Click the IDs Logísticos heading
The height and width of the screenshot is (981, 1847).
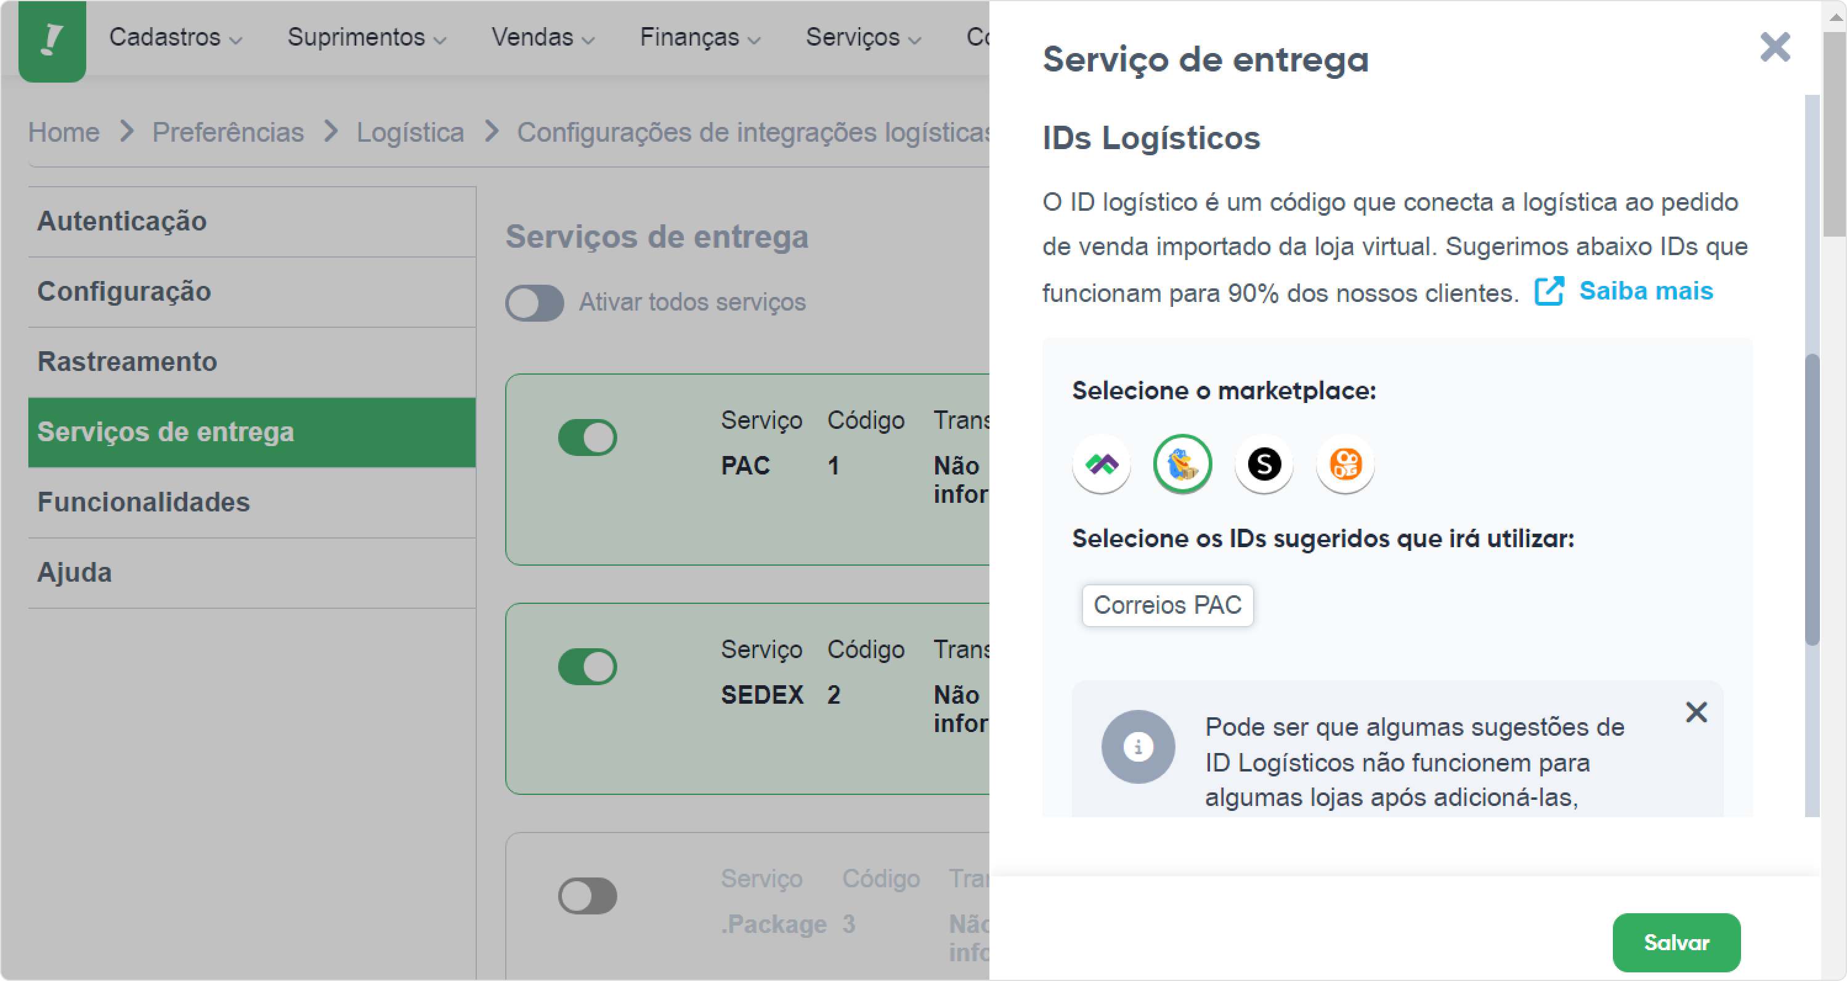pos(1151,137)
